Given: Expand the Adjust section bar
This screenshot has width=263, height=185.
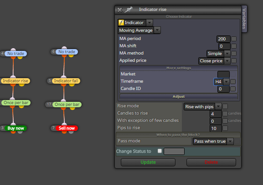Looking at the screenshot, I should click(179, 96).
